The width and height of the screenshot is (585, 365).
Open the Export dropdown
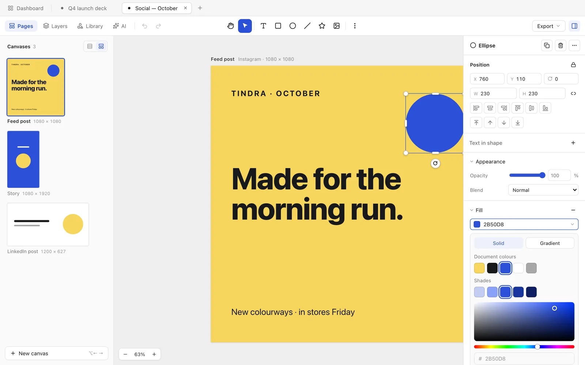548,26
